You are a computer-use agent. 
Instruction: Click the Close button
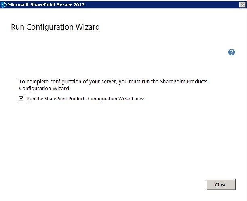click(221, 184)
